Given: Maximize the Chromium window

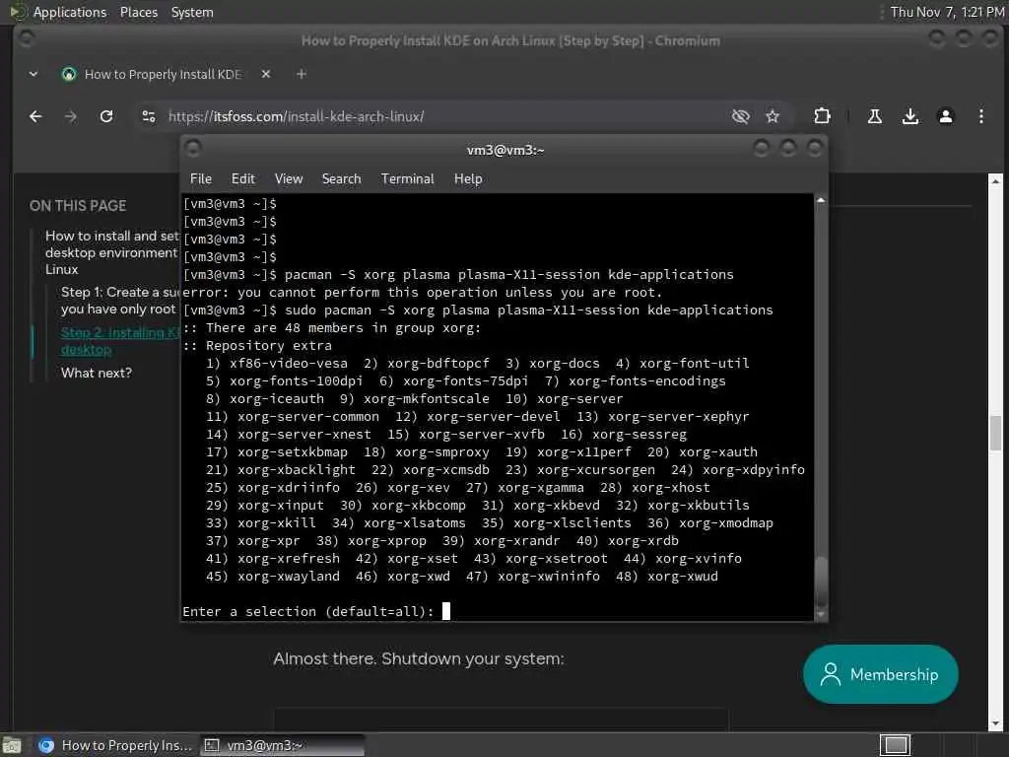Looking at the screenshot, I should [964, 38].
